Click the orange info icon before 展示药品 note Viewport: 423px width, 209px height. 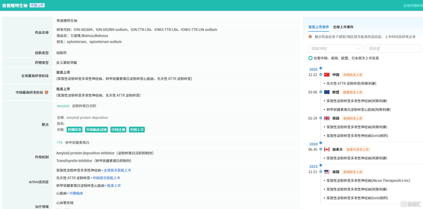[x=310, y=37]
